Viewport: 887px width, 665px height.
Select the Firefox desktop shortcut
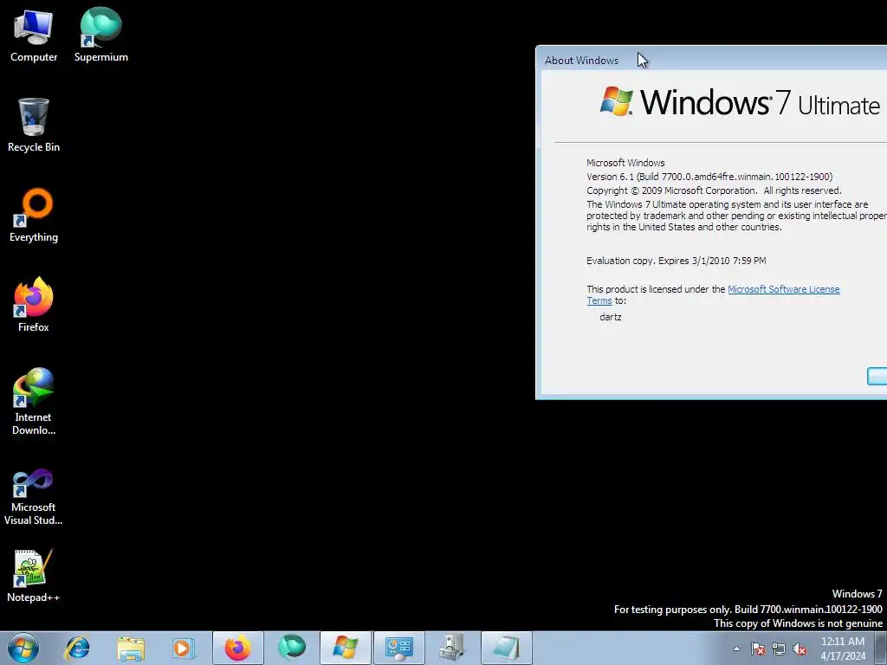pos(34,306)
